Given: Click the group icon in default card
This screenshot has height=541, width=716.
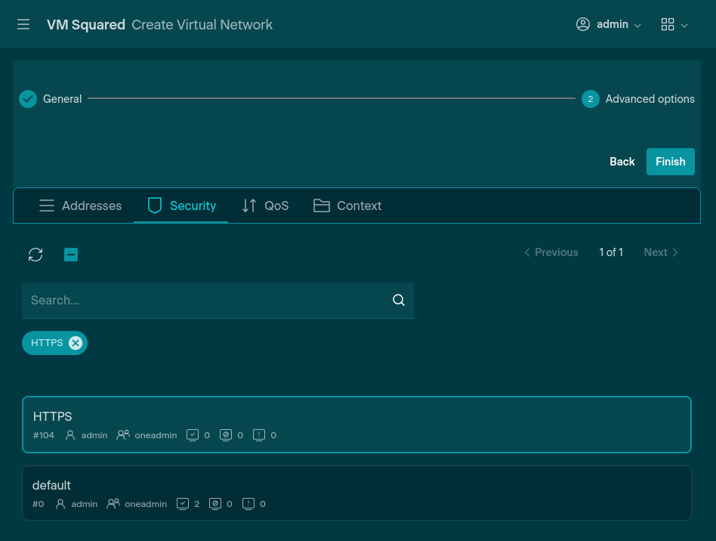Looking at the screenshot, I should coord(113,504).
